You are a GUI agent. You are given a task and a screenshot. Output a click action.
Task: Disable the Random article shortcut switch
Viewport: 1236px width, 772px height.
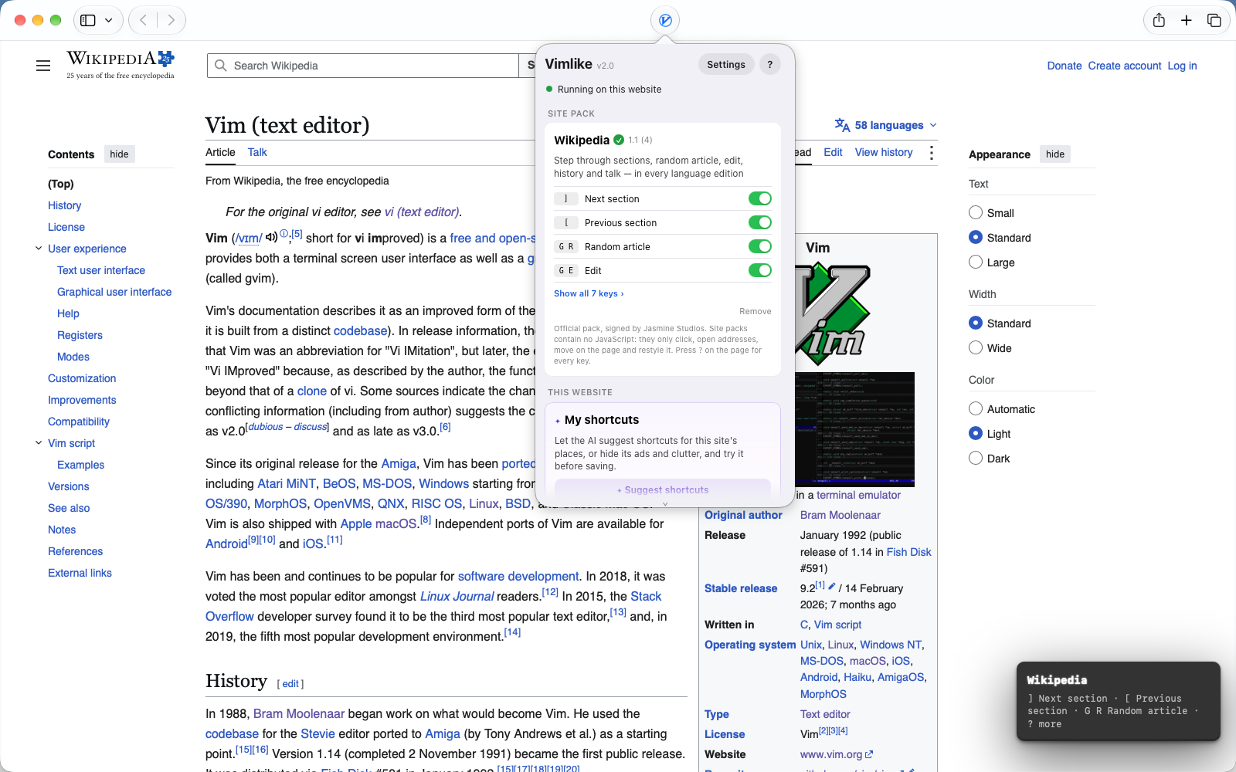[x=760, y=246]
